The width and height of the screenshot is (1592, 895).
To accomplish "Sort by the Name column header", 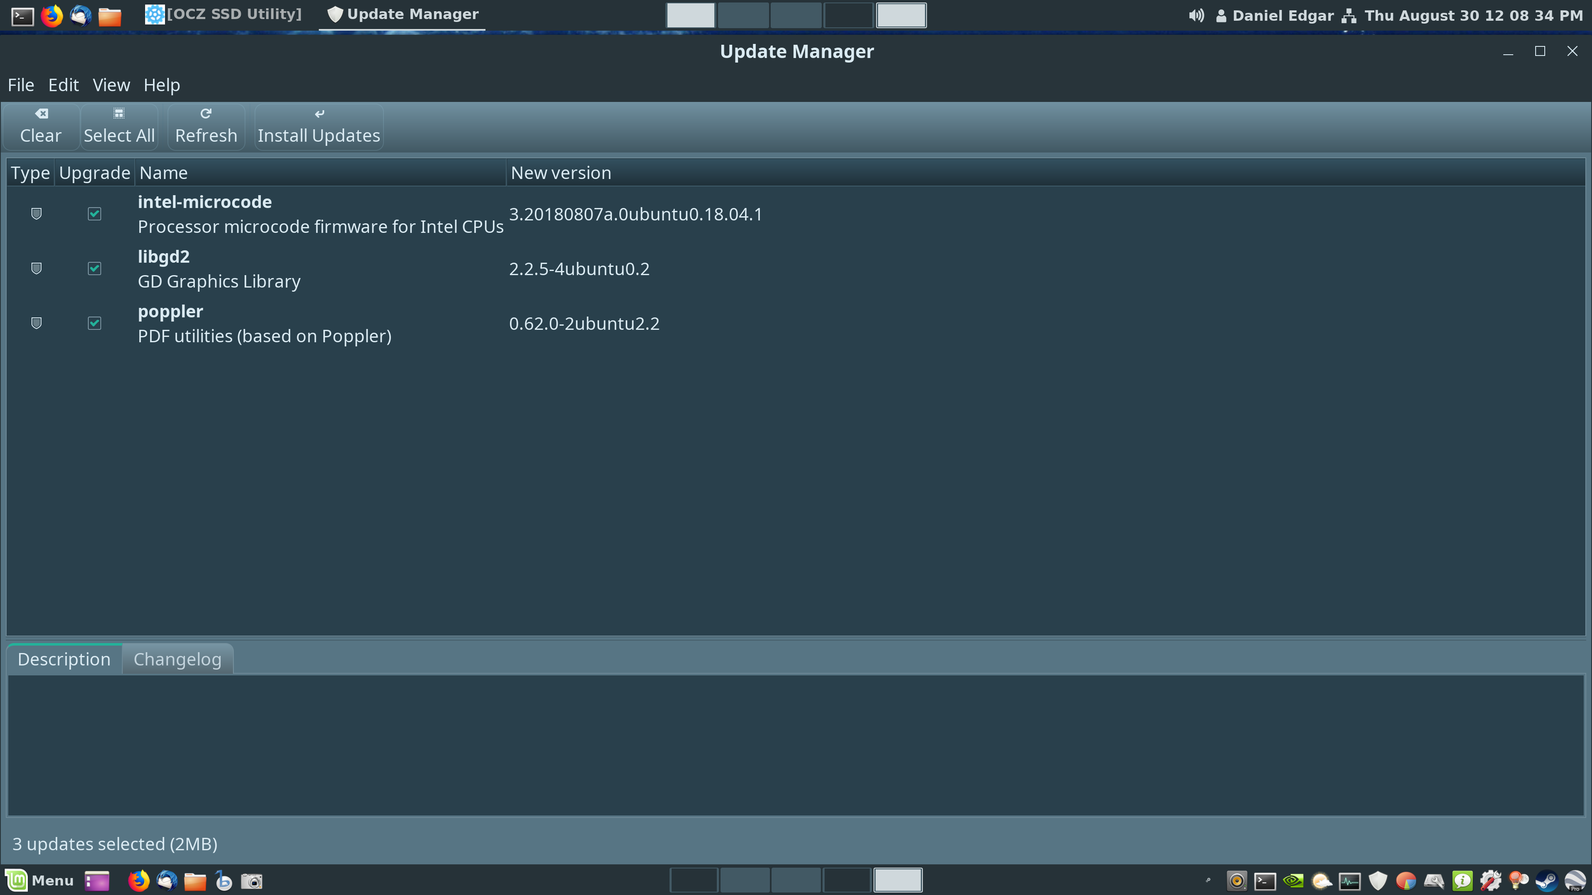I will [x=320, y=173].
